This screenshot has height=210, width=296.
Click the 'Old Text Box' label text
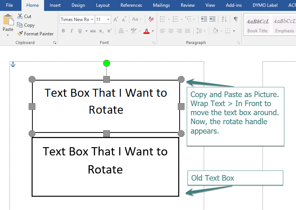212,178
